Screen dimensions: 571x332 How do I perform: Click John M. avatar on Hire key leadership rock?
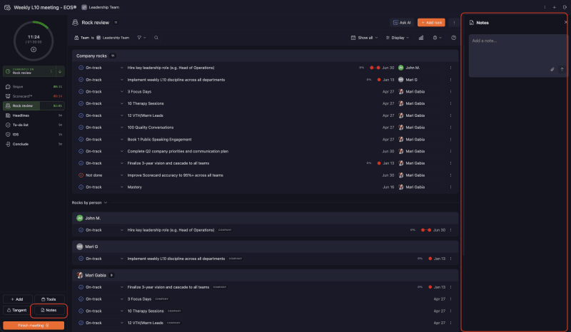tap(400, 68)
